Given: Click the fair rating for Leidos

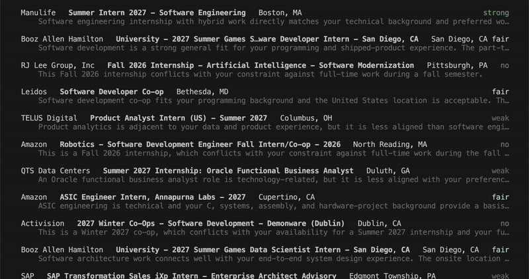Looking at the screenshot, I should [x=501, y=92].
